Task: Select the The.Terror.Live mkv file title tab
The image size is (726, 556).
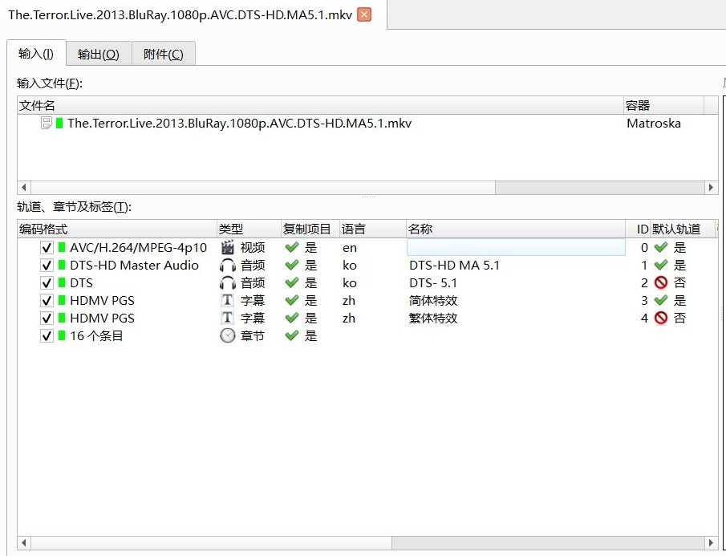Action: (x=180, y=14)
